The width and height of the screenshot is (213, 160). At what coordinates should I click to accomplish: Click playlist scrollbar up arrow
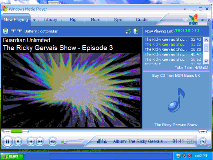206,40
